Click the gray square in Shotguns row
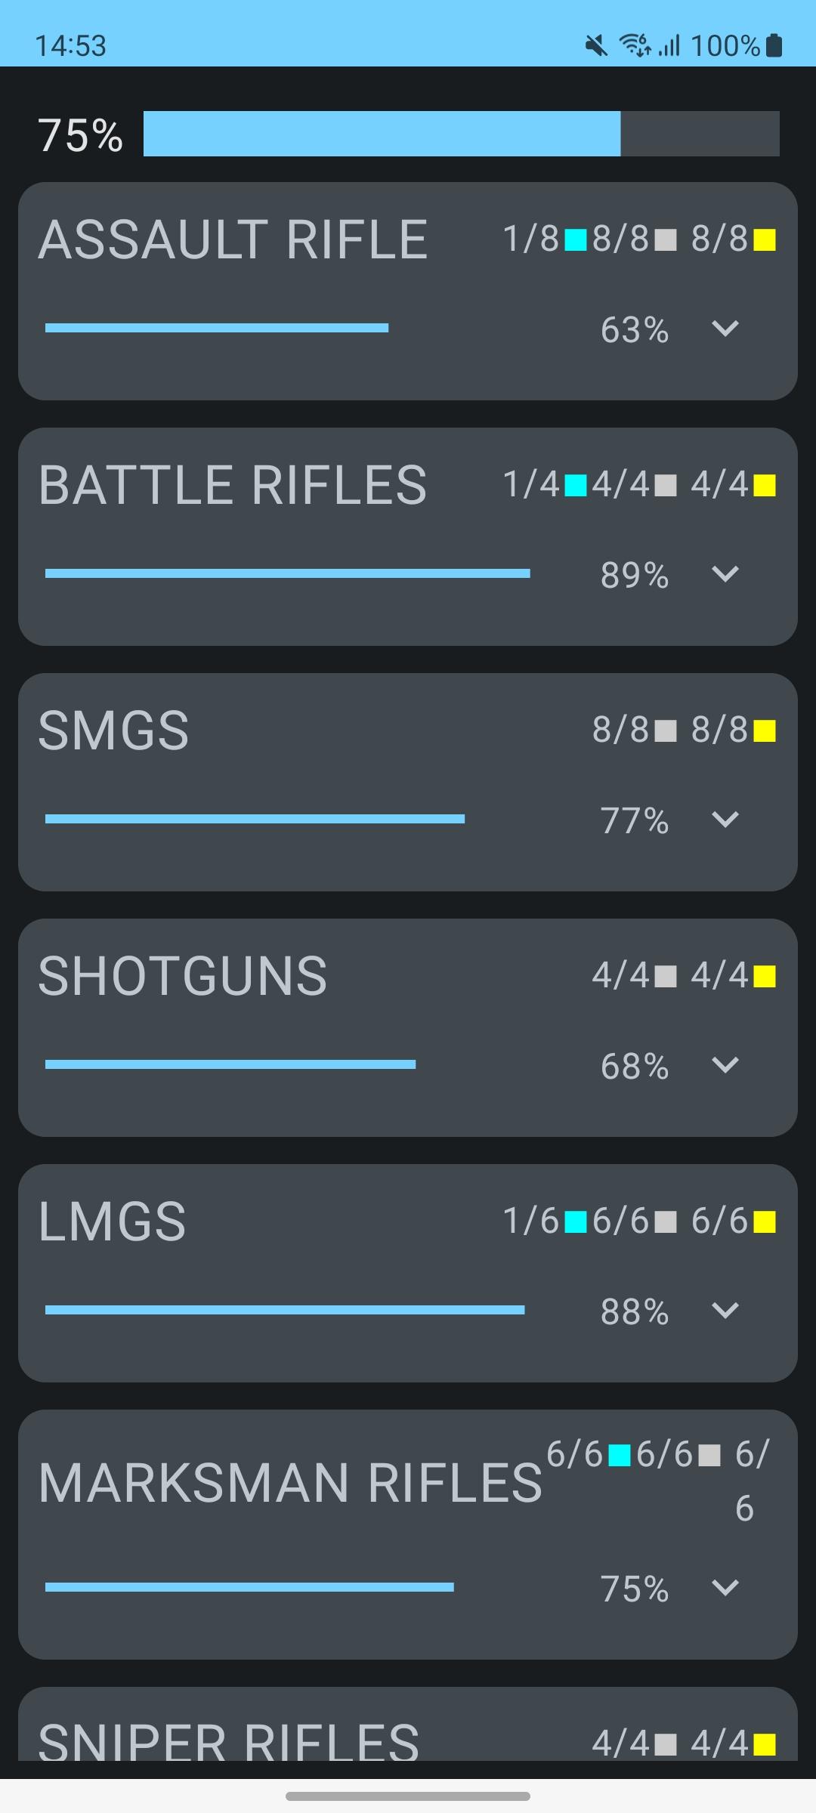The width and height of the screenshot is (816, 1813). pos(666,976)
